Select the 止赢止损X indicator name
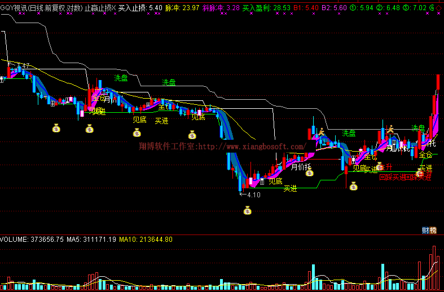This screenshot has height=292, width=444. (x=100, y=8)
